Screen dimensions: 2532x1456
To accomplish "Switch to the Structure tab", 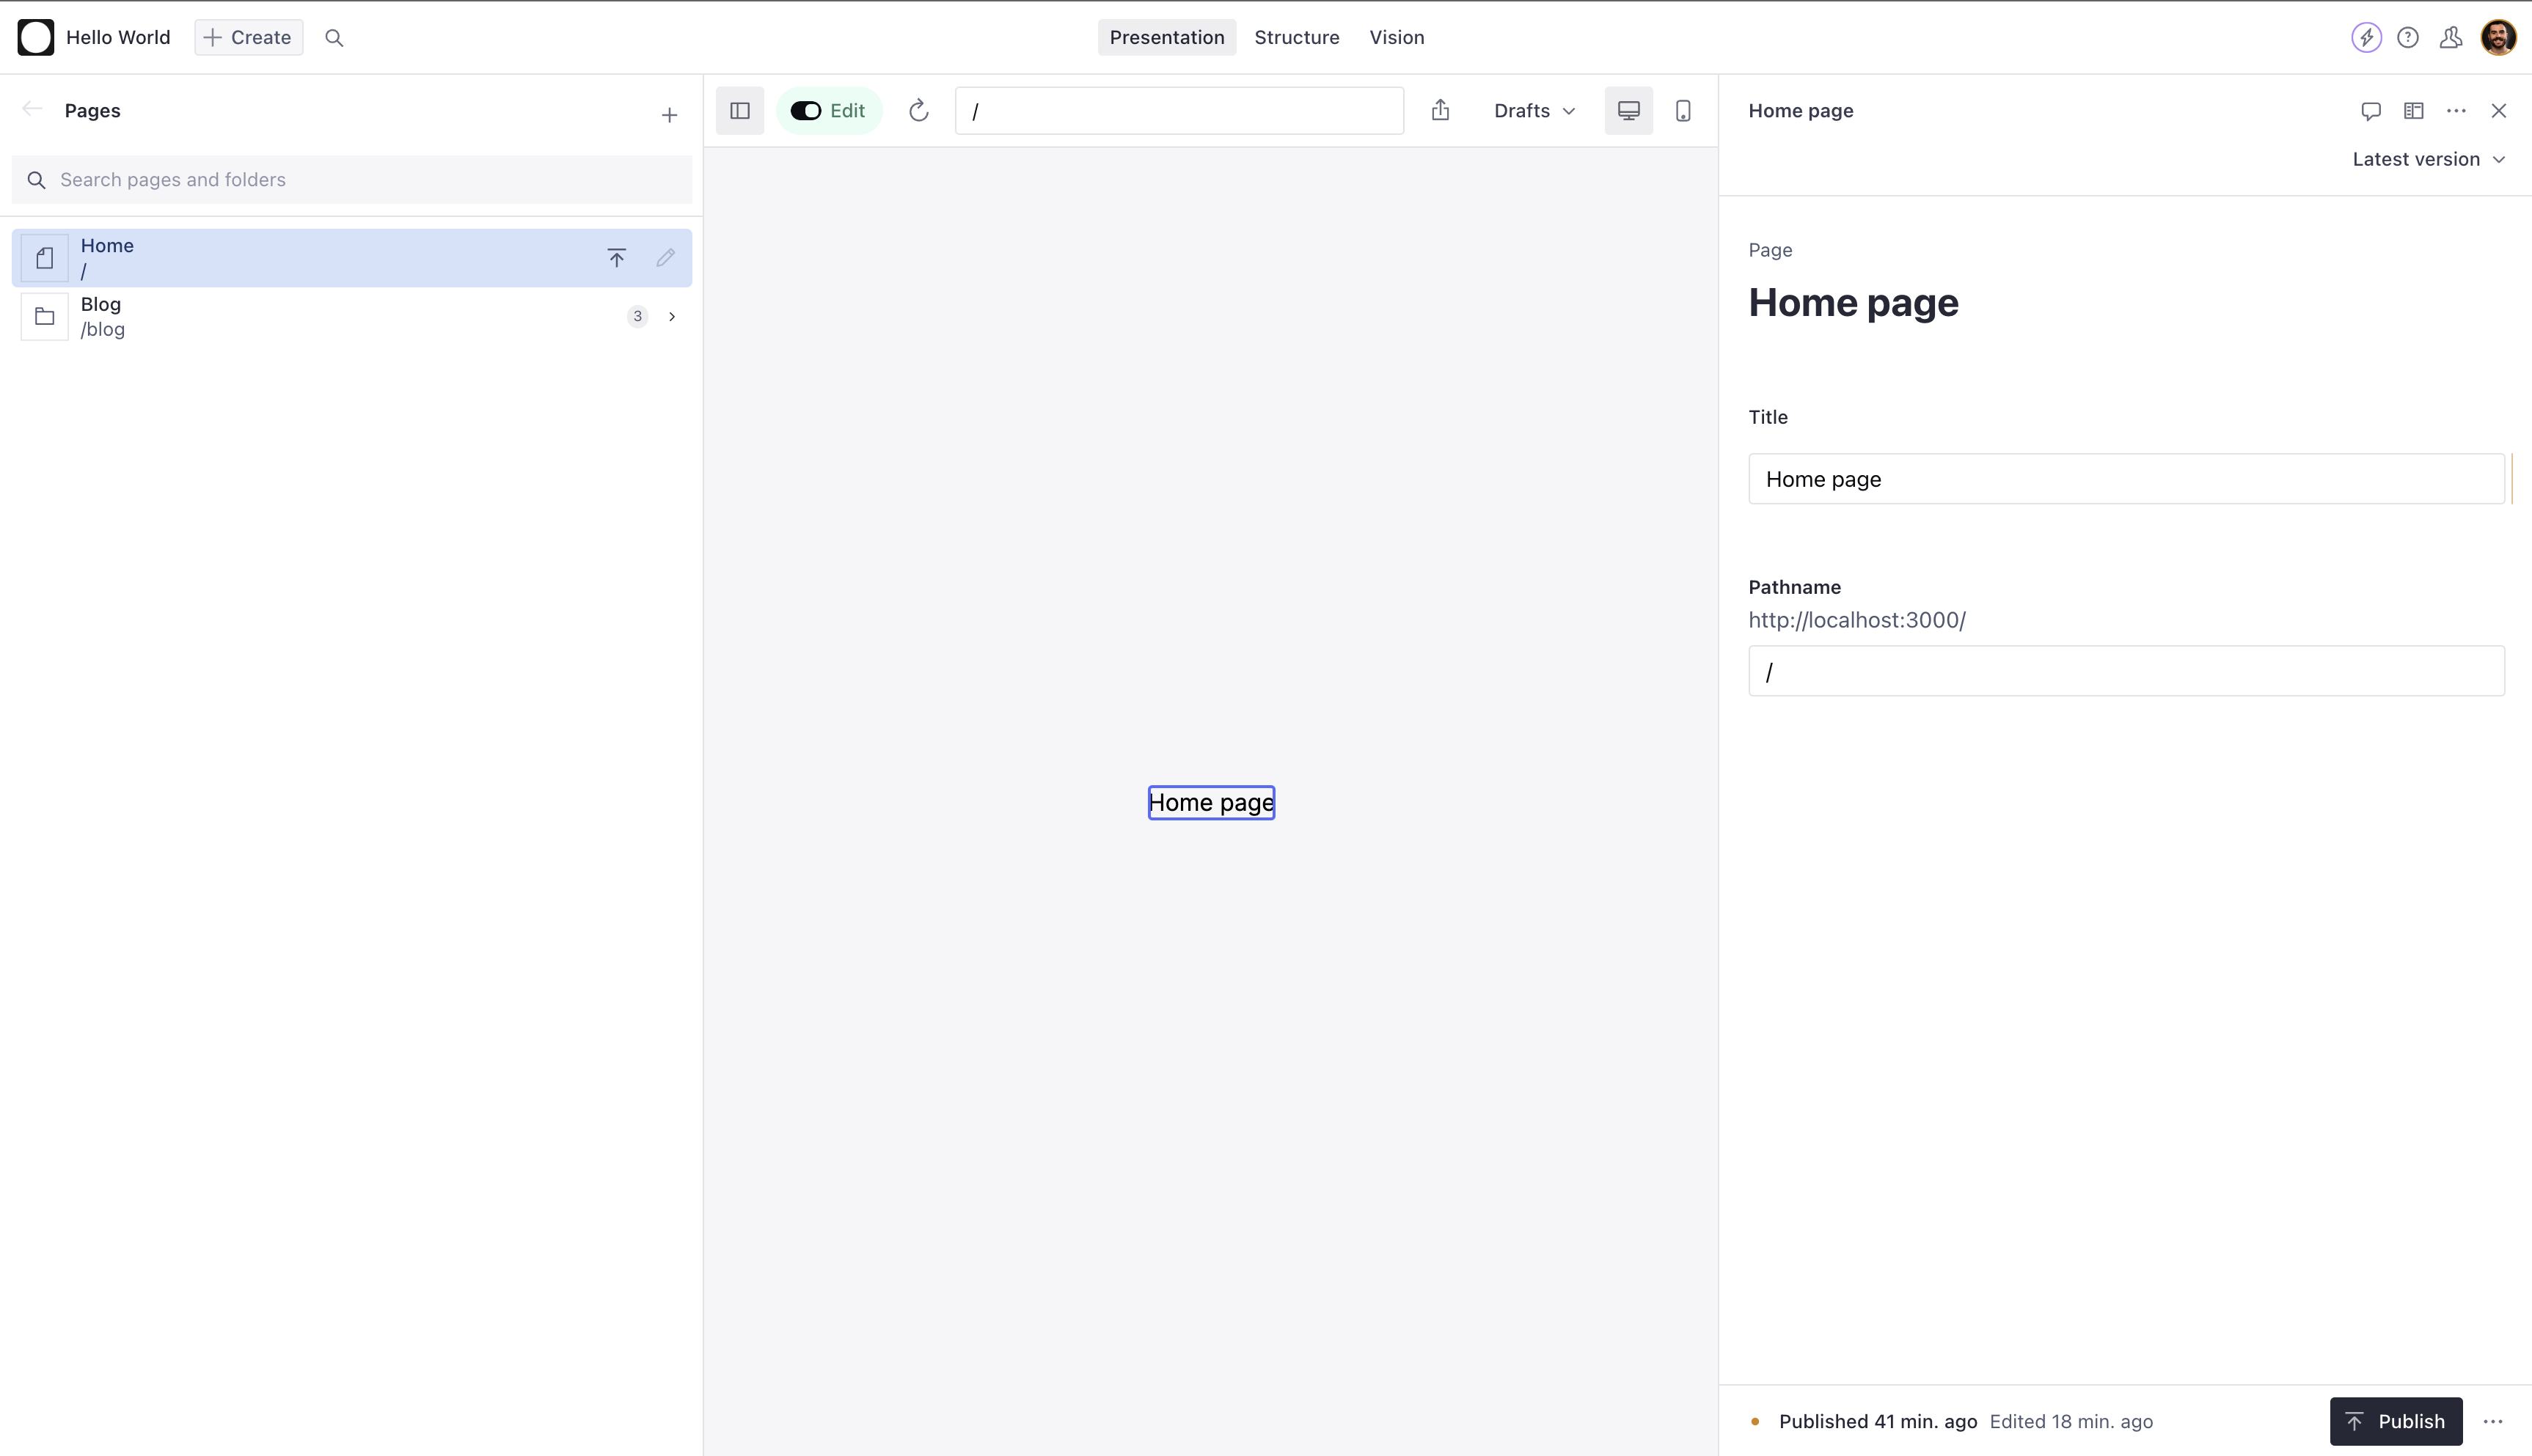I will tap(1295, 37).
